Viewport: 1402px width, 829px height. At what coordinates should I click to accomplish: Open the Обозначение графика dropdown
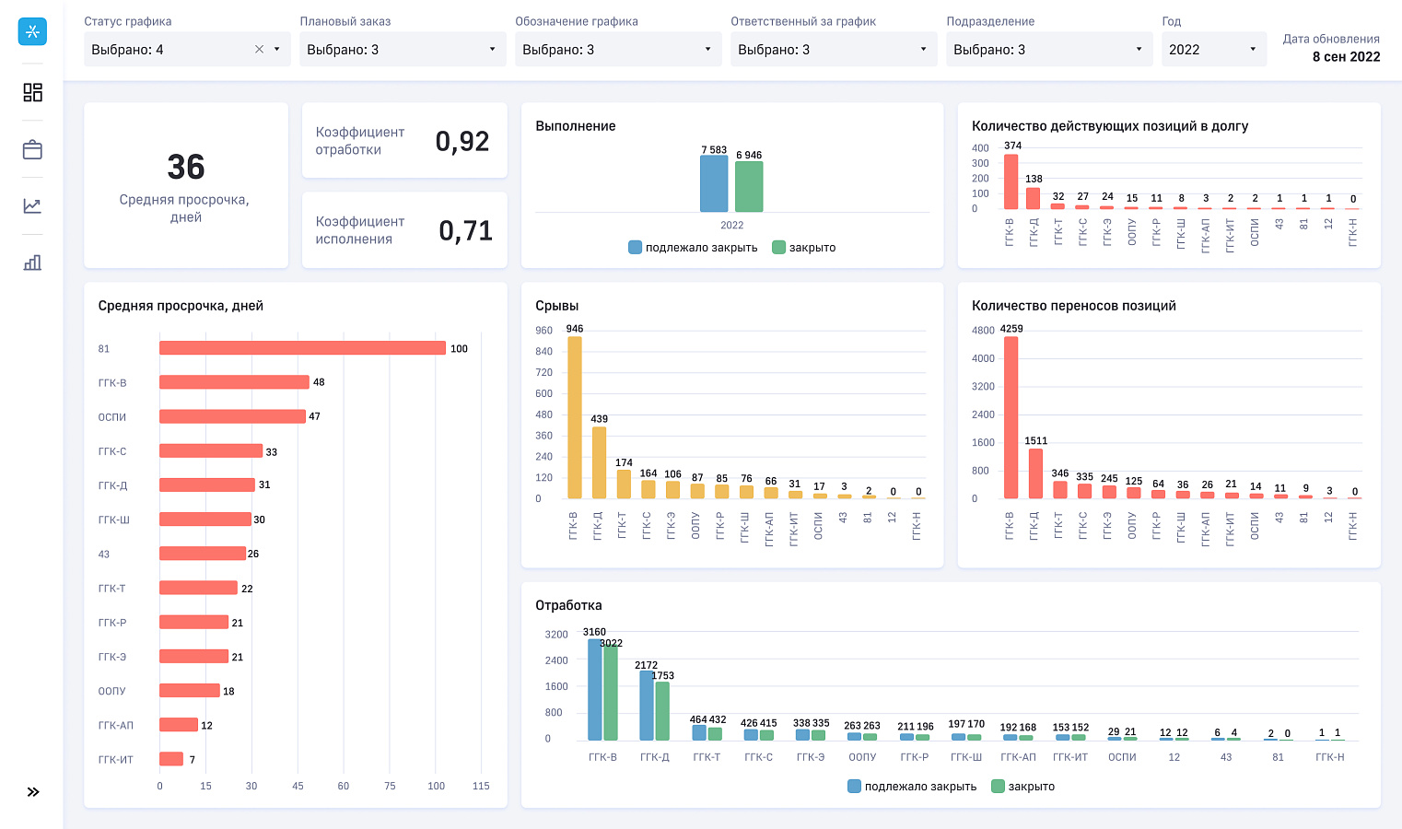pos(618,50)
